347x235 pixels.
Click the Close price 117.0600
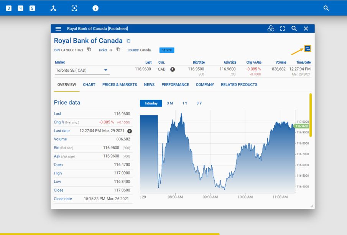click(122, 190)
